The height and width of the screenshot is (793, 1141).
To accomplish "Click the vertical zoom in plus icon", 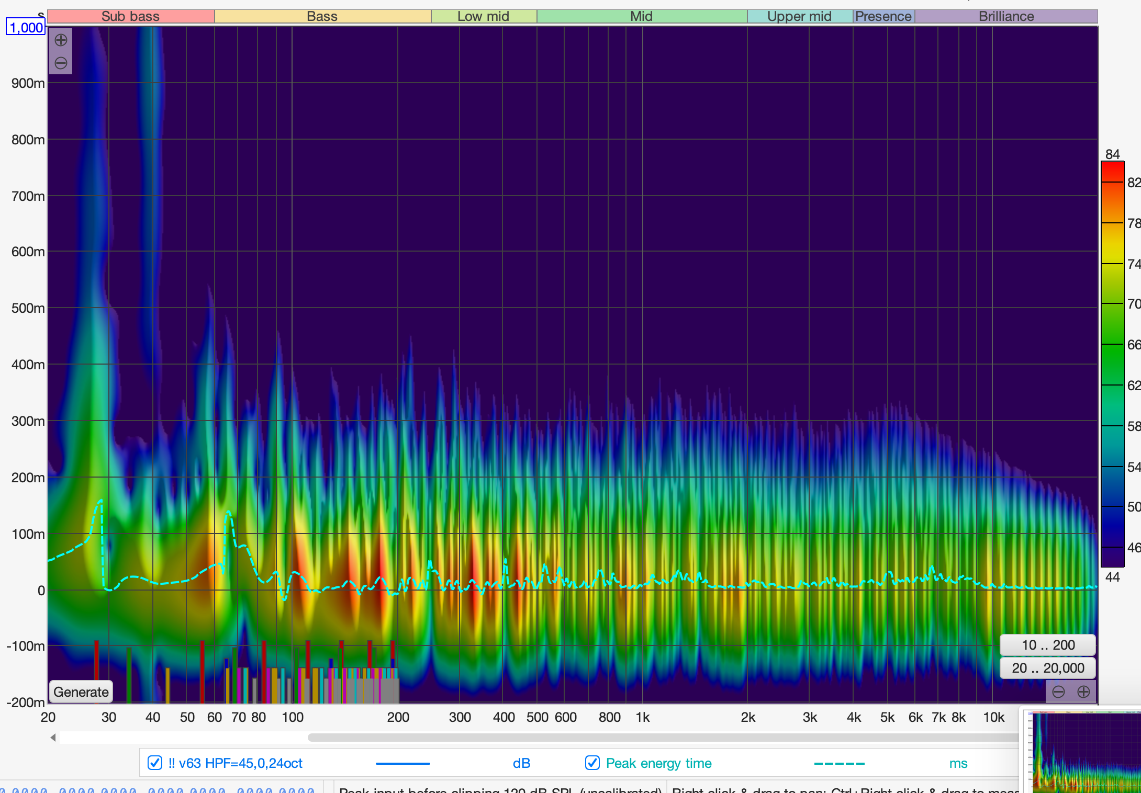I will [61, 40].
